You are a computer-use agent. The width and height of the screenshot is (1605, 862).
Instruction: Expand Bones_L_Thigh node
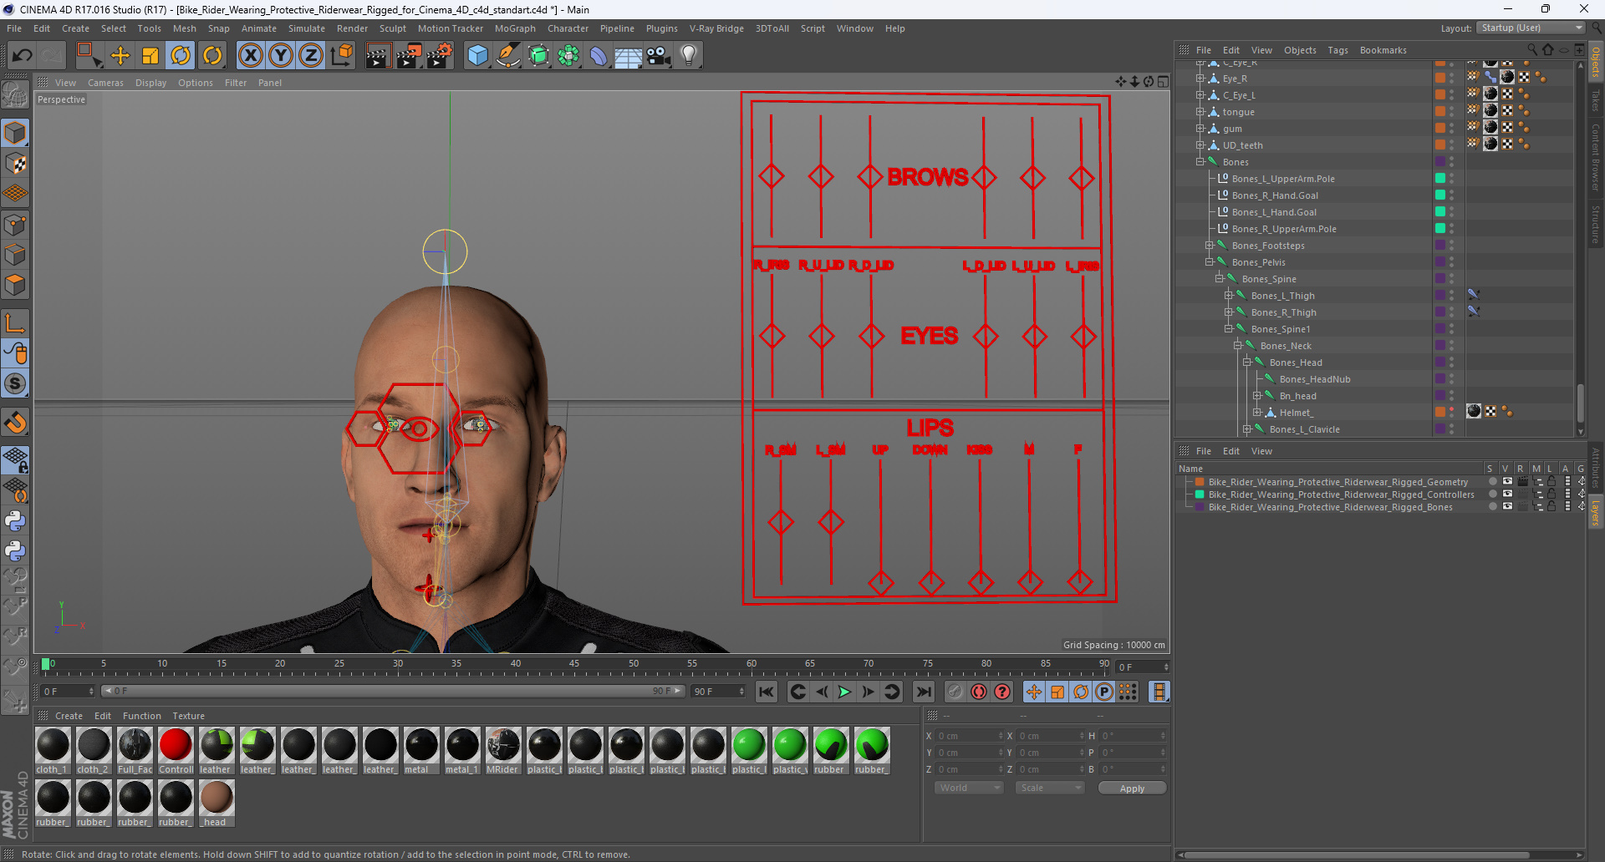coord(1228,295)
